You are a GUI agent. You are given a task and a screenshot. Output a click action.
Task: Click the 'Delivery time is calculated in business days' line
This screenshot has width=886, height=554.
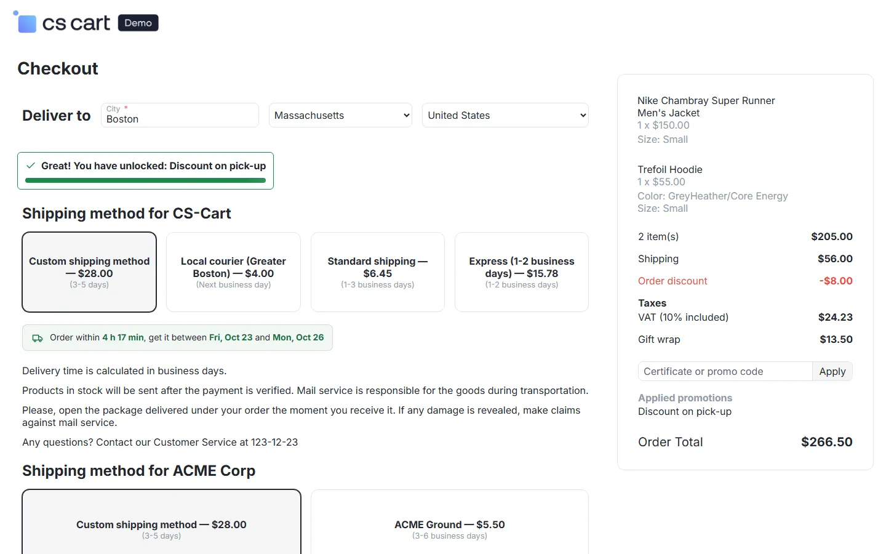click(x=124, y=371)
